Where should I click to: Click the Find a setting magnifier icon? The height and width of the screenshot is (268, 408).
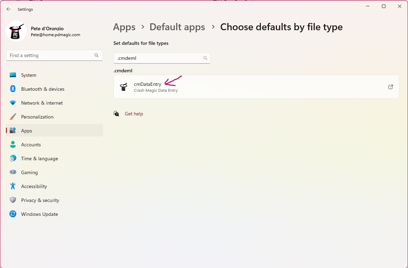96,55
